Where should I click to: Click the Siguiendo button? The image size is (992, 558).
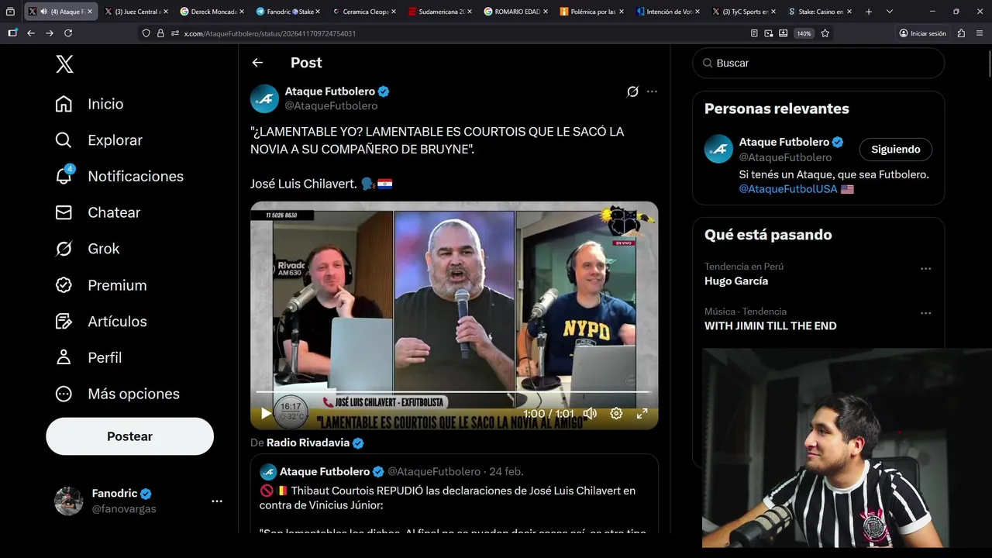click(x=895, y=150)
